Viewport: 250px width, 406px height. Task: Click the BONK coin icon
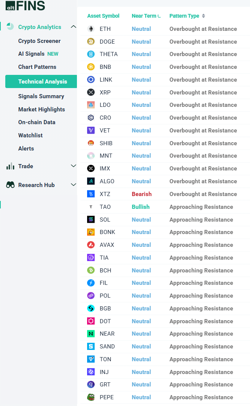point(91,232)
